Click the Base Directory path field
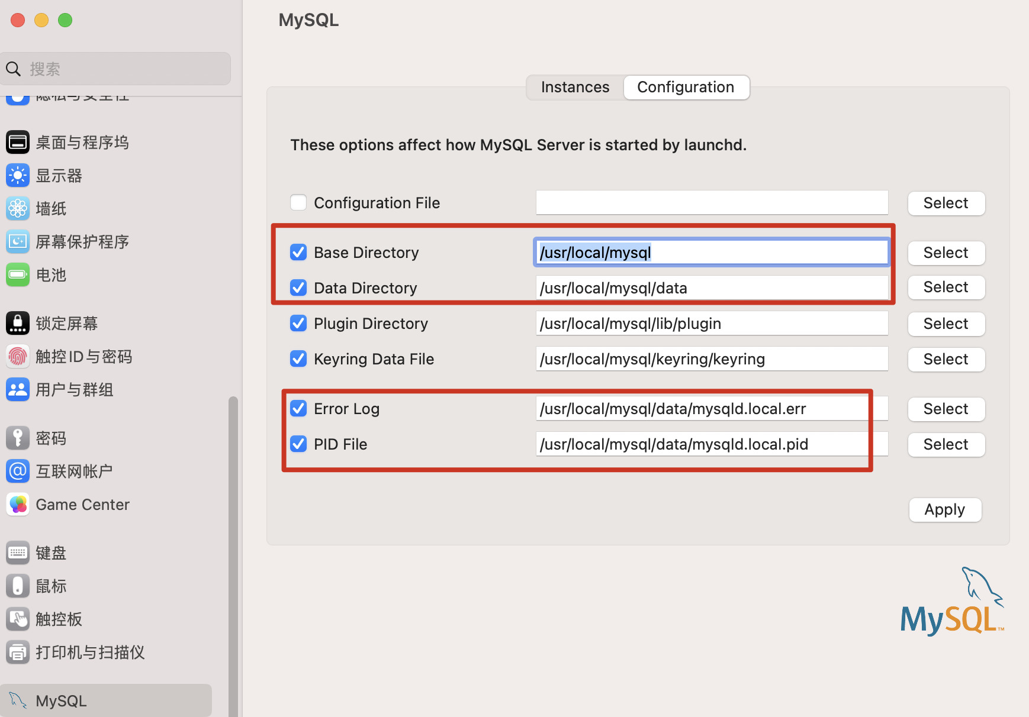Screen dimensions: 1029x717 coord(712,252)
